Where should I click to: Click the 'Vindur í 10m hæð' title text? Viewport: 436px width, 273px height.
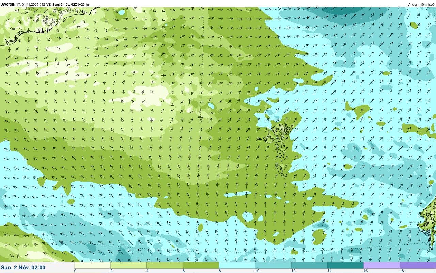[x=421, y=4]
